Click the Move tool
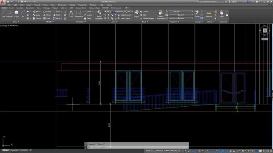 coord(37,11)
